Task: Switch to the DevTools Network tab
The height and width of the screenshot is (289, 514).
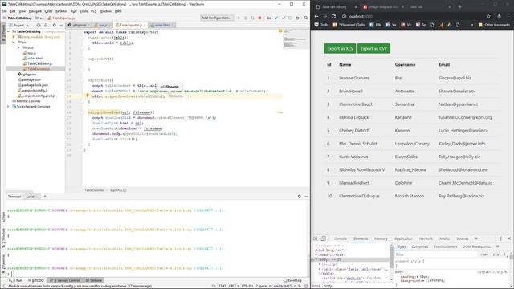Action: (426, 238)
